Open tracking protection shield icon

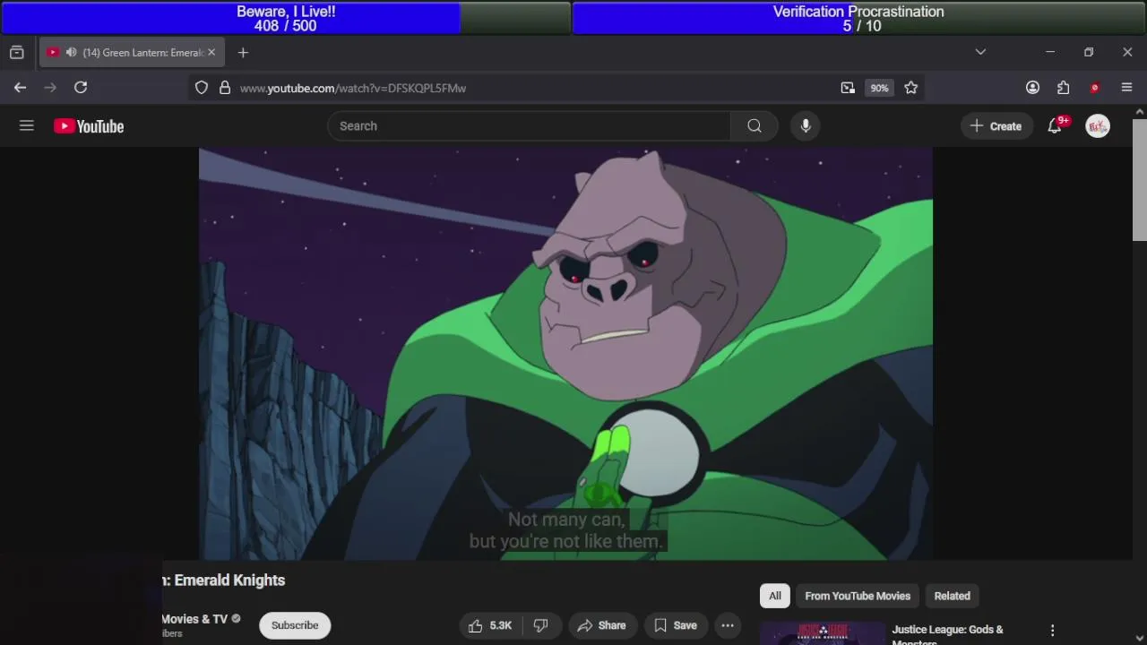(202, 88)
